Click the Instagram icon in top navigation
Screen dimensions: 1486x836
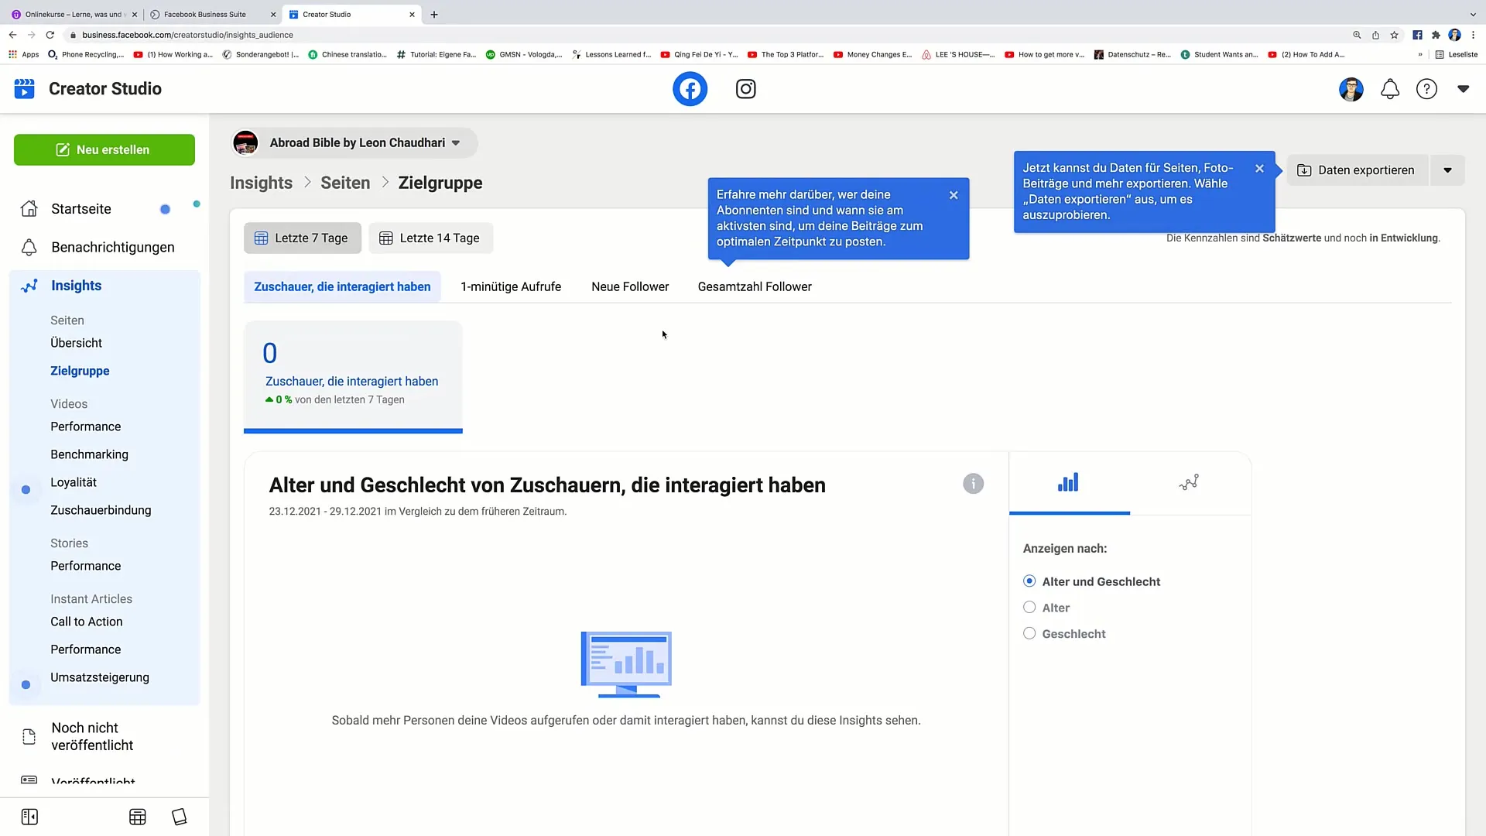pyautogui.click(x=746, y=89)
